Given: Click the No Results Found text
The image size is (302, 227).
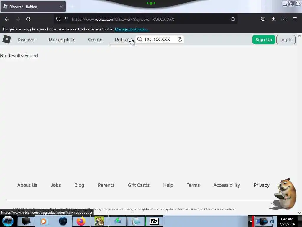Looking at the screenshot, I should [19, 56].
